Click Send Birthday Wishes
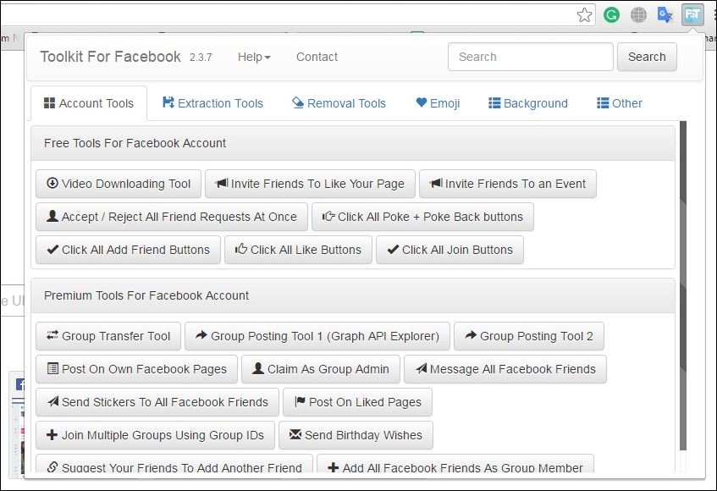The height and width of the screenshot is (491, 717). 356,435
